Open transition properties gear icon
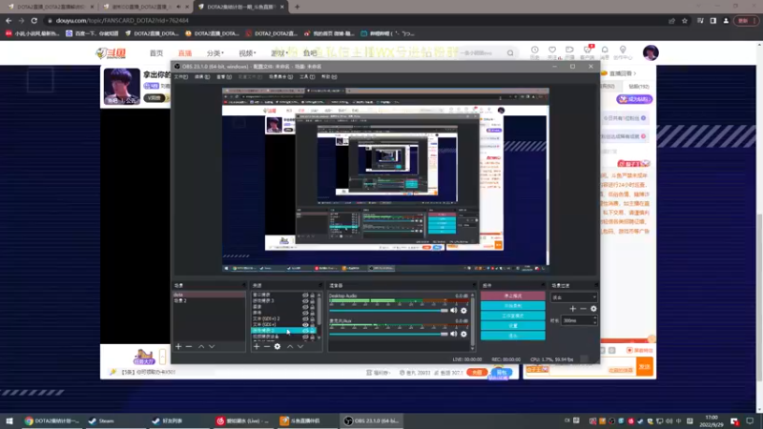This screenshot has height=429, width=763. [x=593, y=308]
